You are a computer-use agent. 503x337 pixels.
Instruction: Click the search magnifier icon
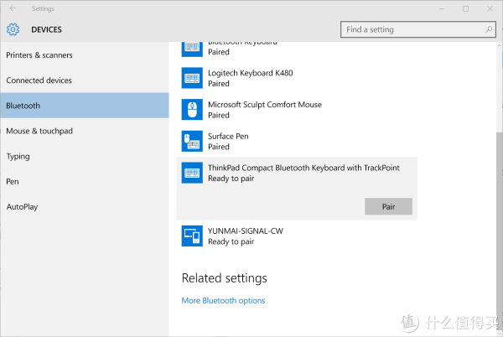489,29
